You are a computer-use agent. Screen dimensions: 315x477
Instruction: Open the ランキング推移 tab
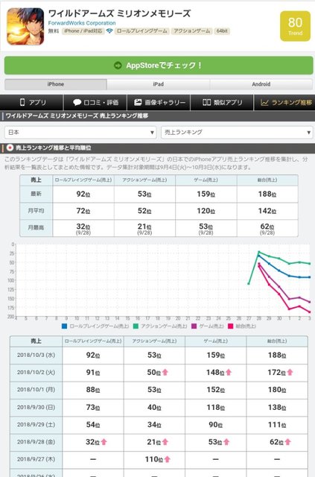(x=284, y=103)
